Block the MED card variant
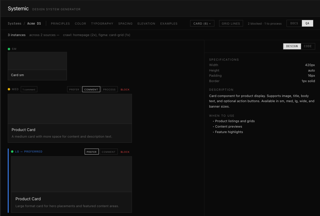This screenshot has width=320, height=216. [125, 90]
